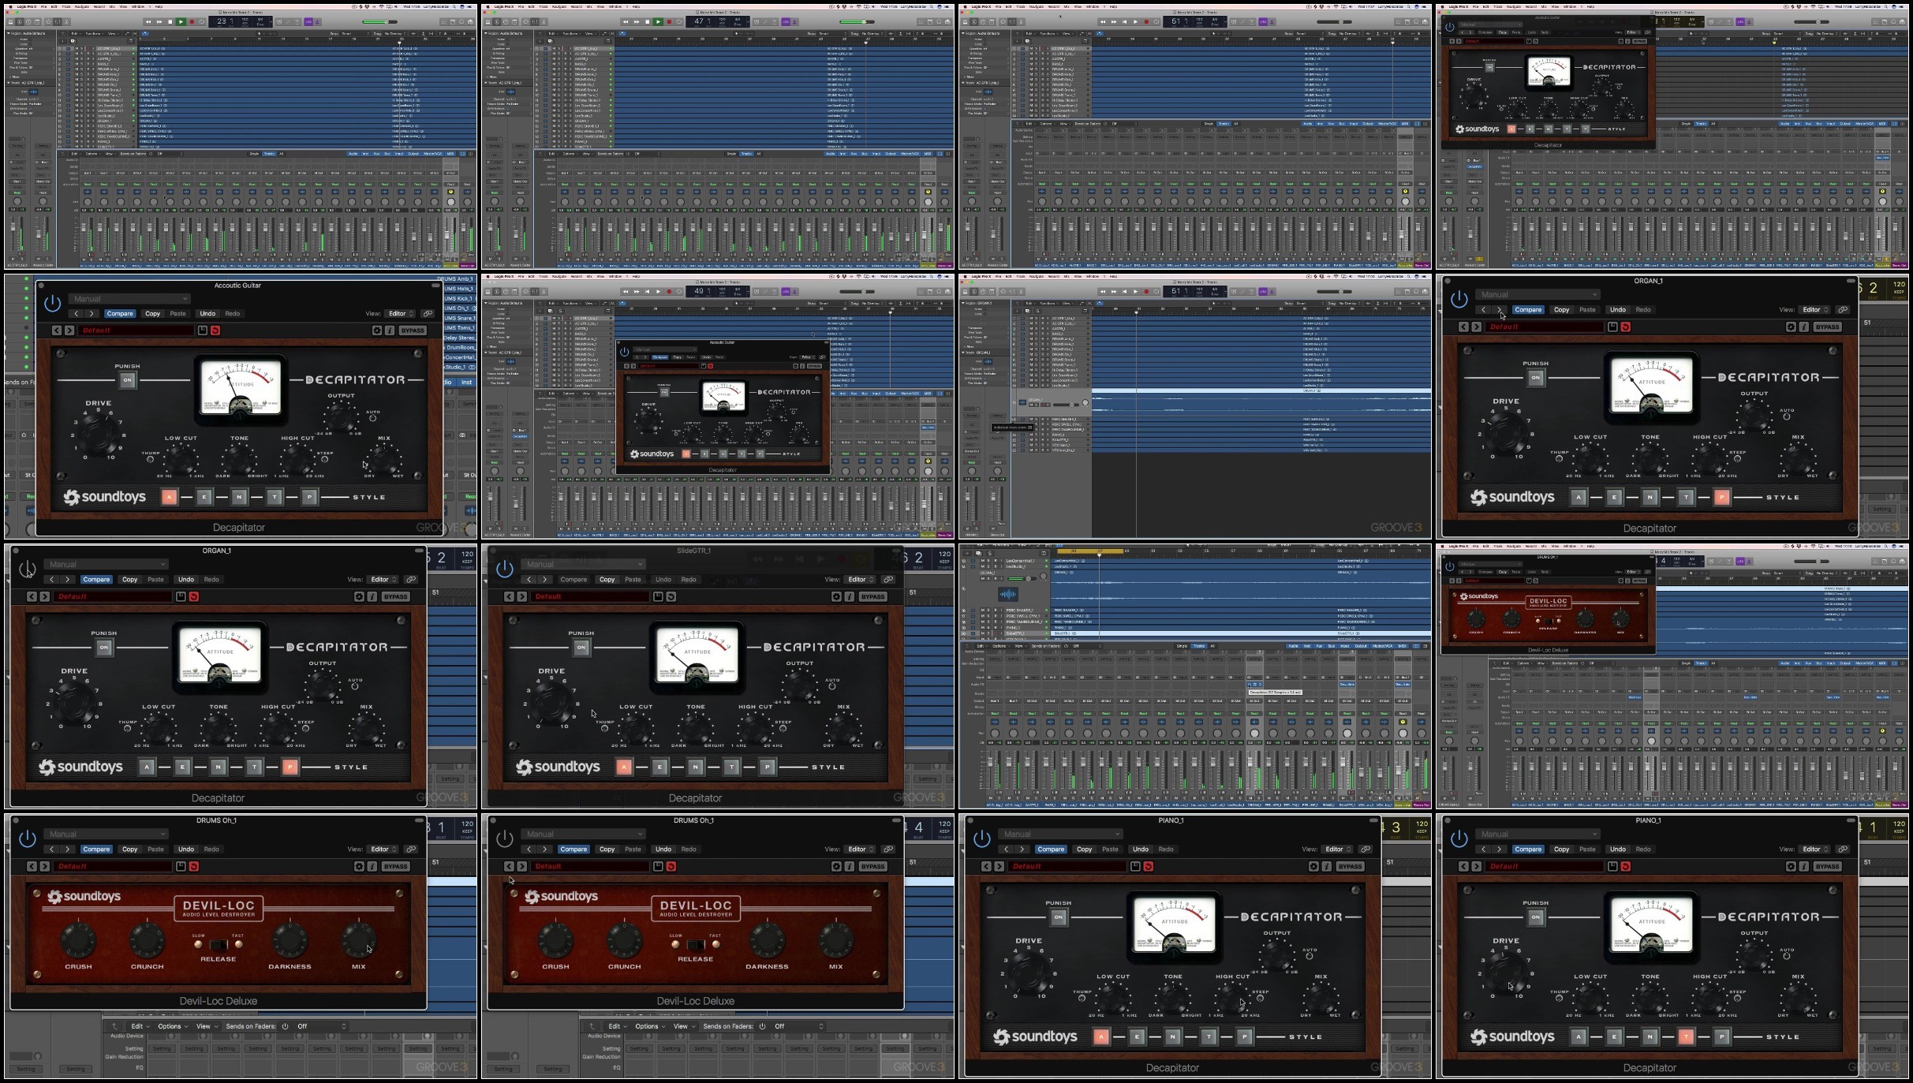Open View Editor dropdown in SlideGTR_1 window

pyautogui.click(x=861, y=580)
